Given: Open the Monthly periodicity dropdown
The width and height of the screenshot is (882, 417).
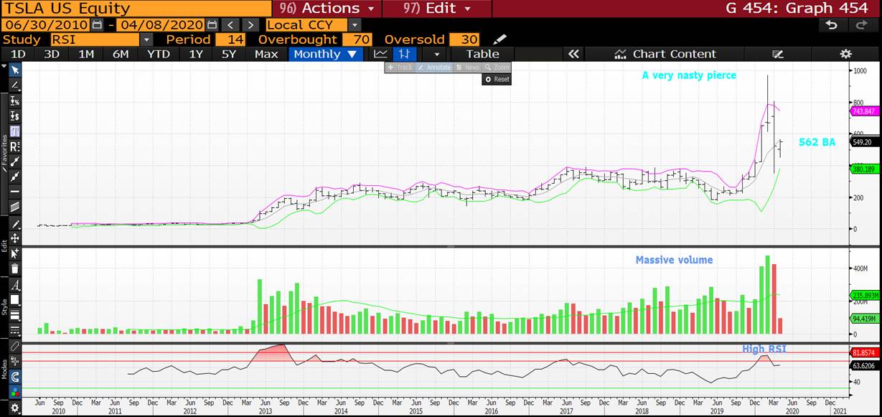Looking at the screenshot, I should click(325, 54).
